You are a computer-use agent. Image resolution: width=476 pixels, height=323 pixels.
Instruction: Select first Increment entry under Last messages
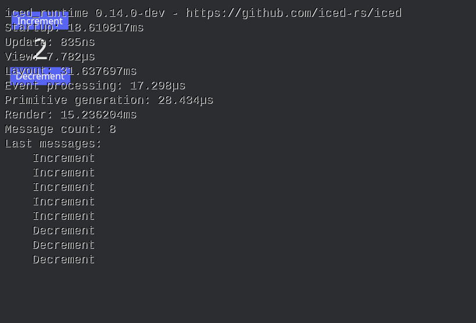pos(64,158)
